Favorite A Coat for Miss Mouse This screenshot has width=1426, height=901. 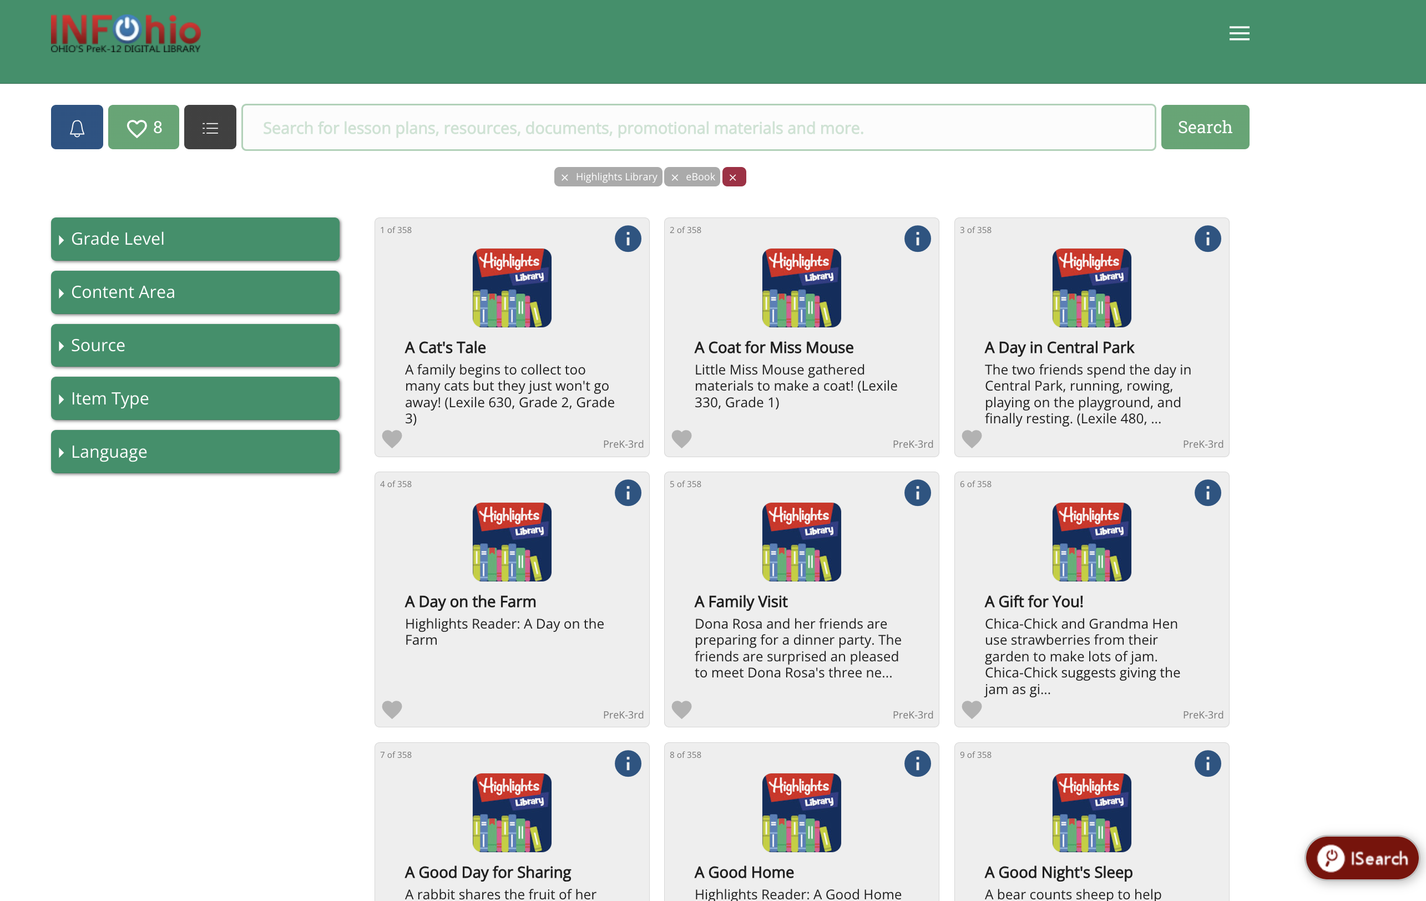[681, 439]
